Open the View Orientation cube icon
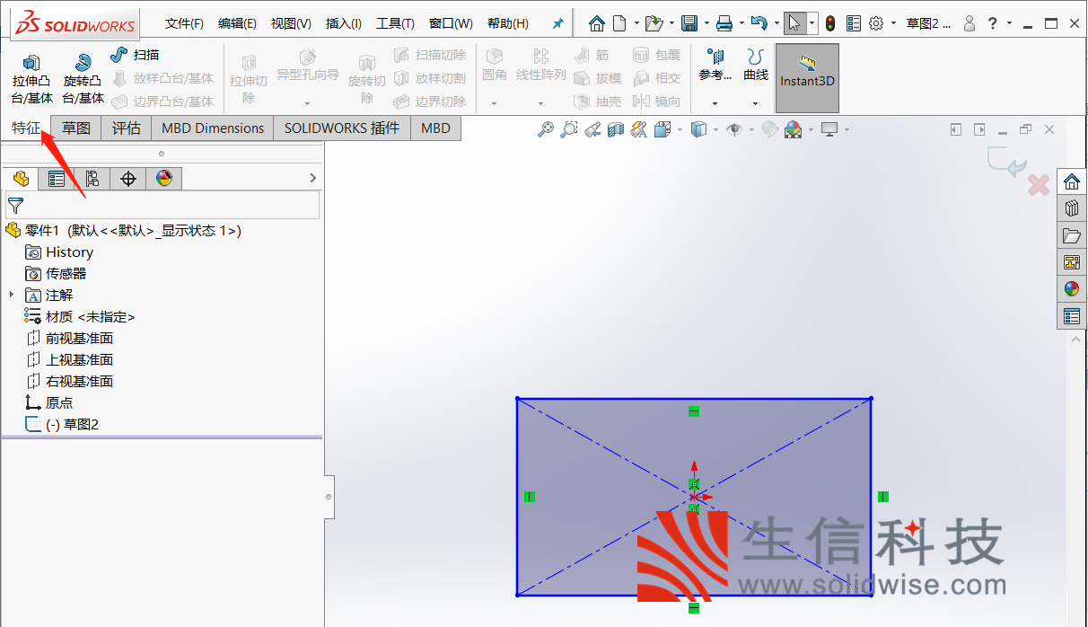The image size is (1088, 627). 662,129
